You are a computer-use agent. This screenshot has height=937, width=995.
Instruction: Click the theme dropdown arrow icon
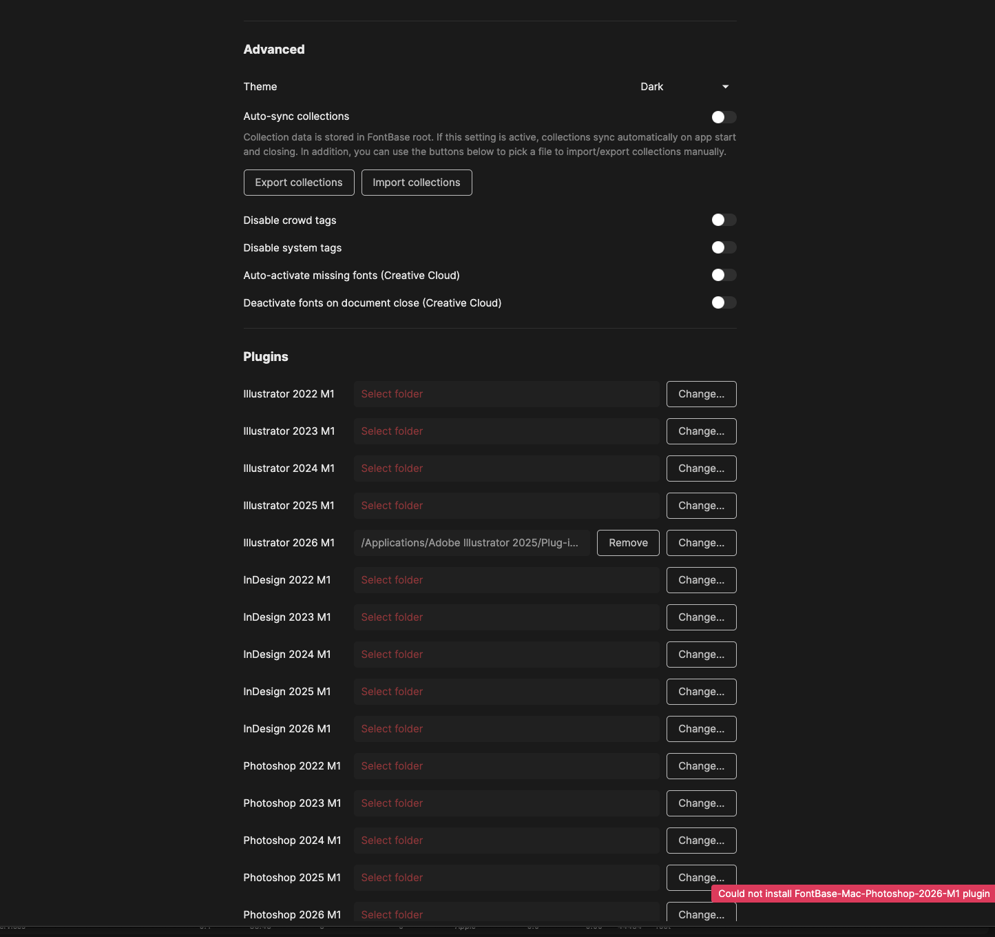tap(725, 87)
